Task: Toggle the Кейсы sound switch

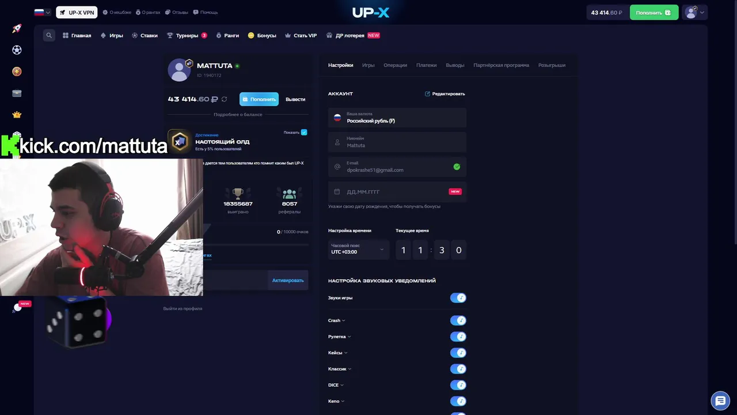Action: [x=458, y=353]
